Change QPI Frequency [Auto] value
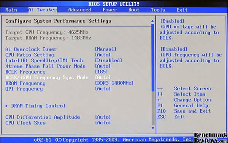The width and height of the screenshot is (228, 143). [103, 89]
